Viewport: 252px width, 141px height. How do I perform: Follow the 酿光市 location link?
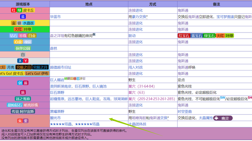coord(56,118)
